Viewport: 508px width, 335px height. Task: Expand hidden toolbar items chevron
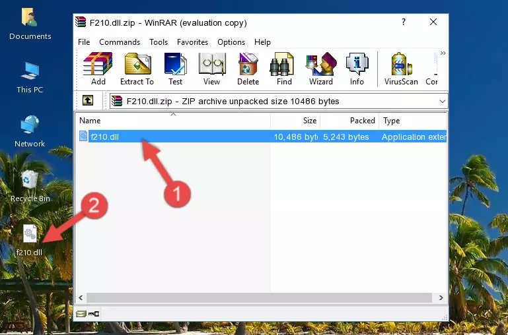click(x=443, y=53)
